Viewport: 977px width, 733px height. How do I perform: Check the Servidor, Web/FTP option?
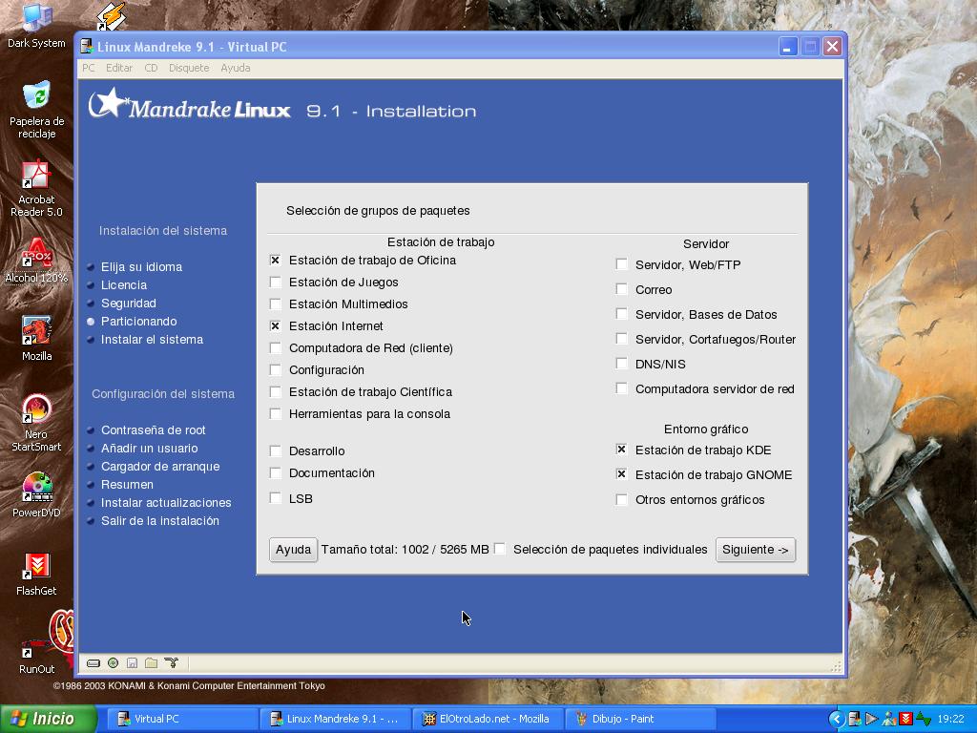click(622, 264)
